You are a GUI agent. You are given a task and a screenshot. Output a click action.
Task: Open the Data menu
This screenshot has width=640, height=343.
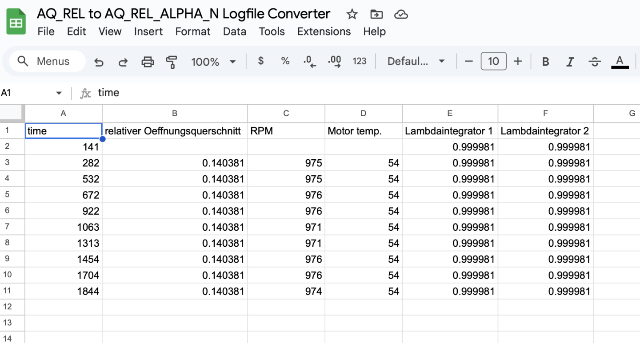click(235, 32)
